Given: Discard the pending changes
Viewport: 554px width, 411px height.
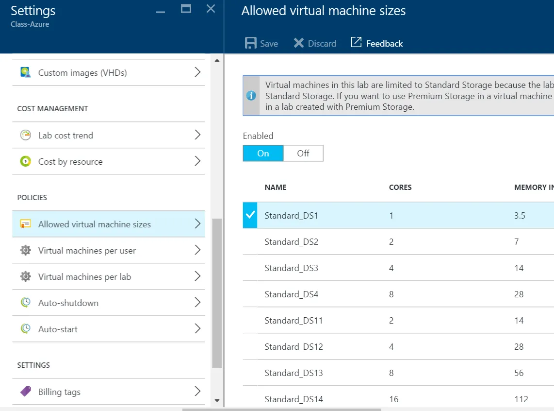Looking at the screenshot, I should pos(315,43).
